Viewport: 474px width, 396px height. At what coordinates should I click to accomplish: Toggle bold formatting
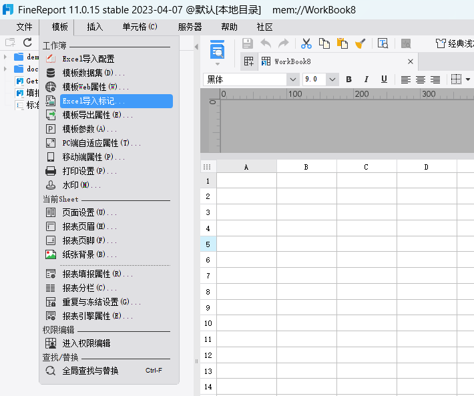click(x=348, y=79)
